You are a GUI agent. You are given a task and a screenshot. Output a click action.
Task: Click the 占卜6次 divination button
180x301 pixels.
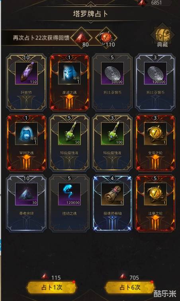tap(130, 287)
